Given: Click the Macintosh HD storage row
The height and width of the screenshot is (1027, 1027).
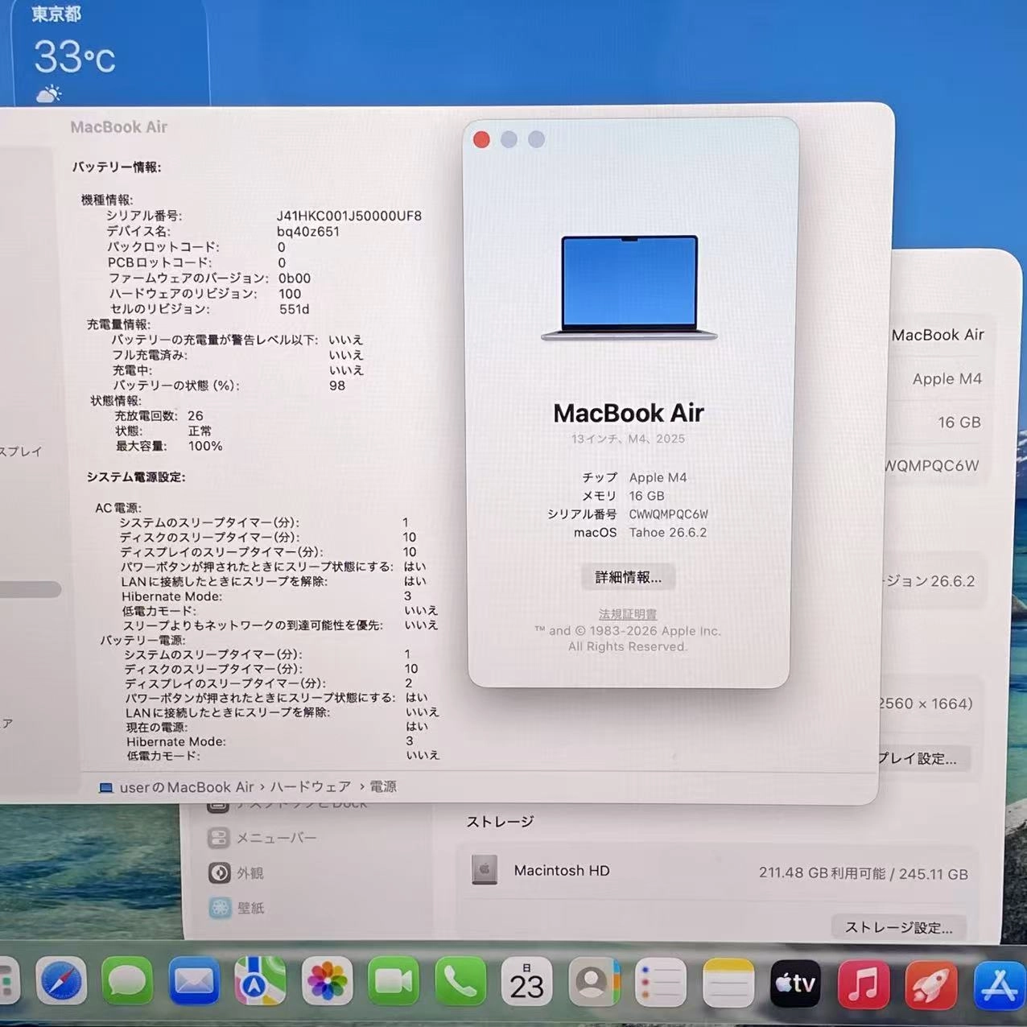Looking at the screenshot, I should click(x=720, y=871).
